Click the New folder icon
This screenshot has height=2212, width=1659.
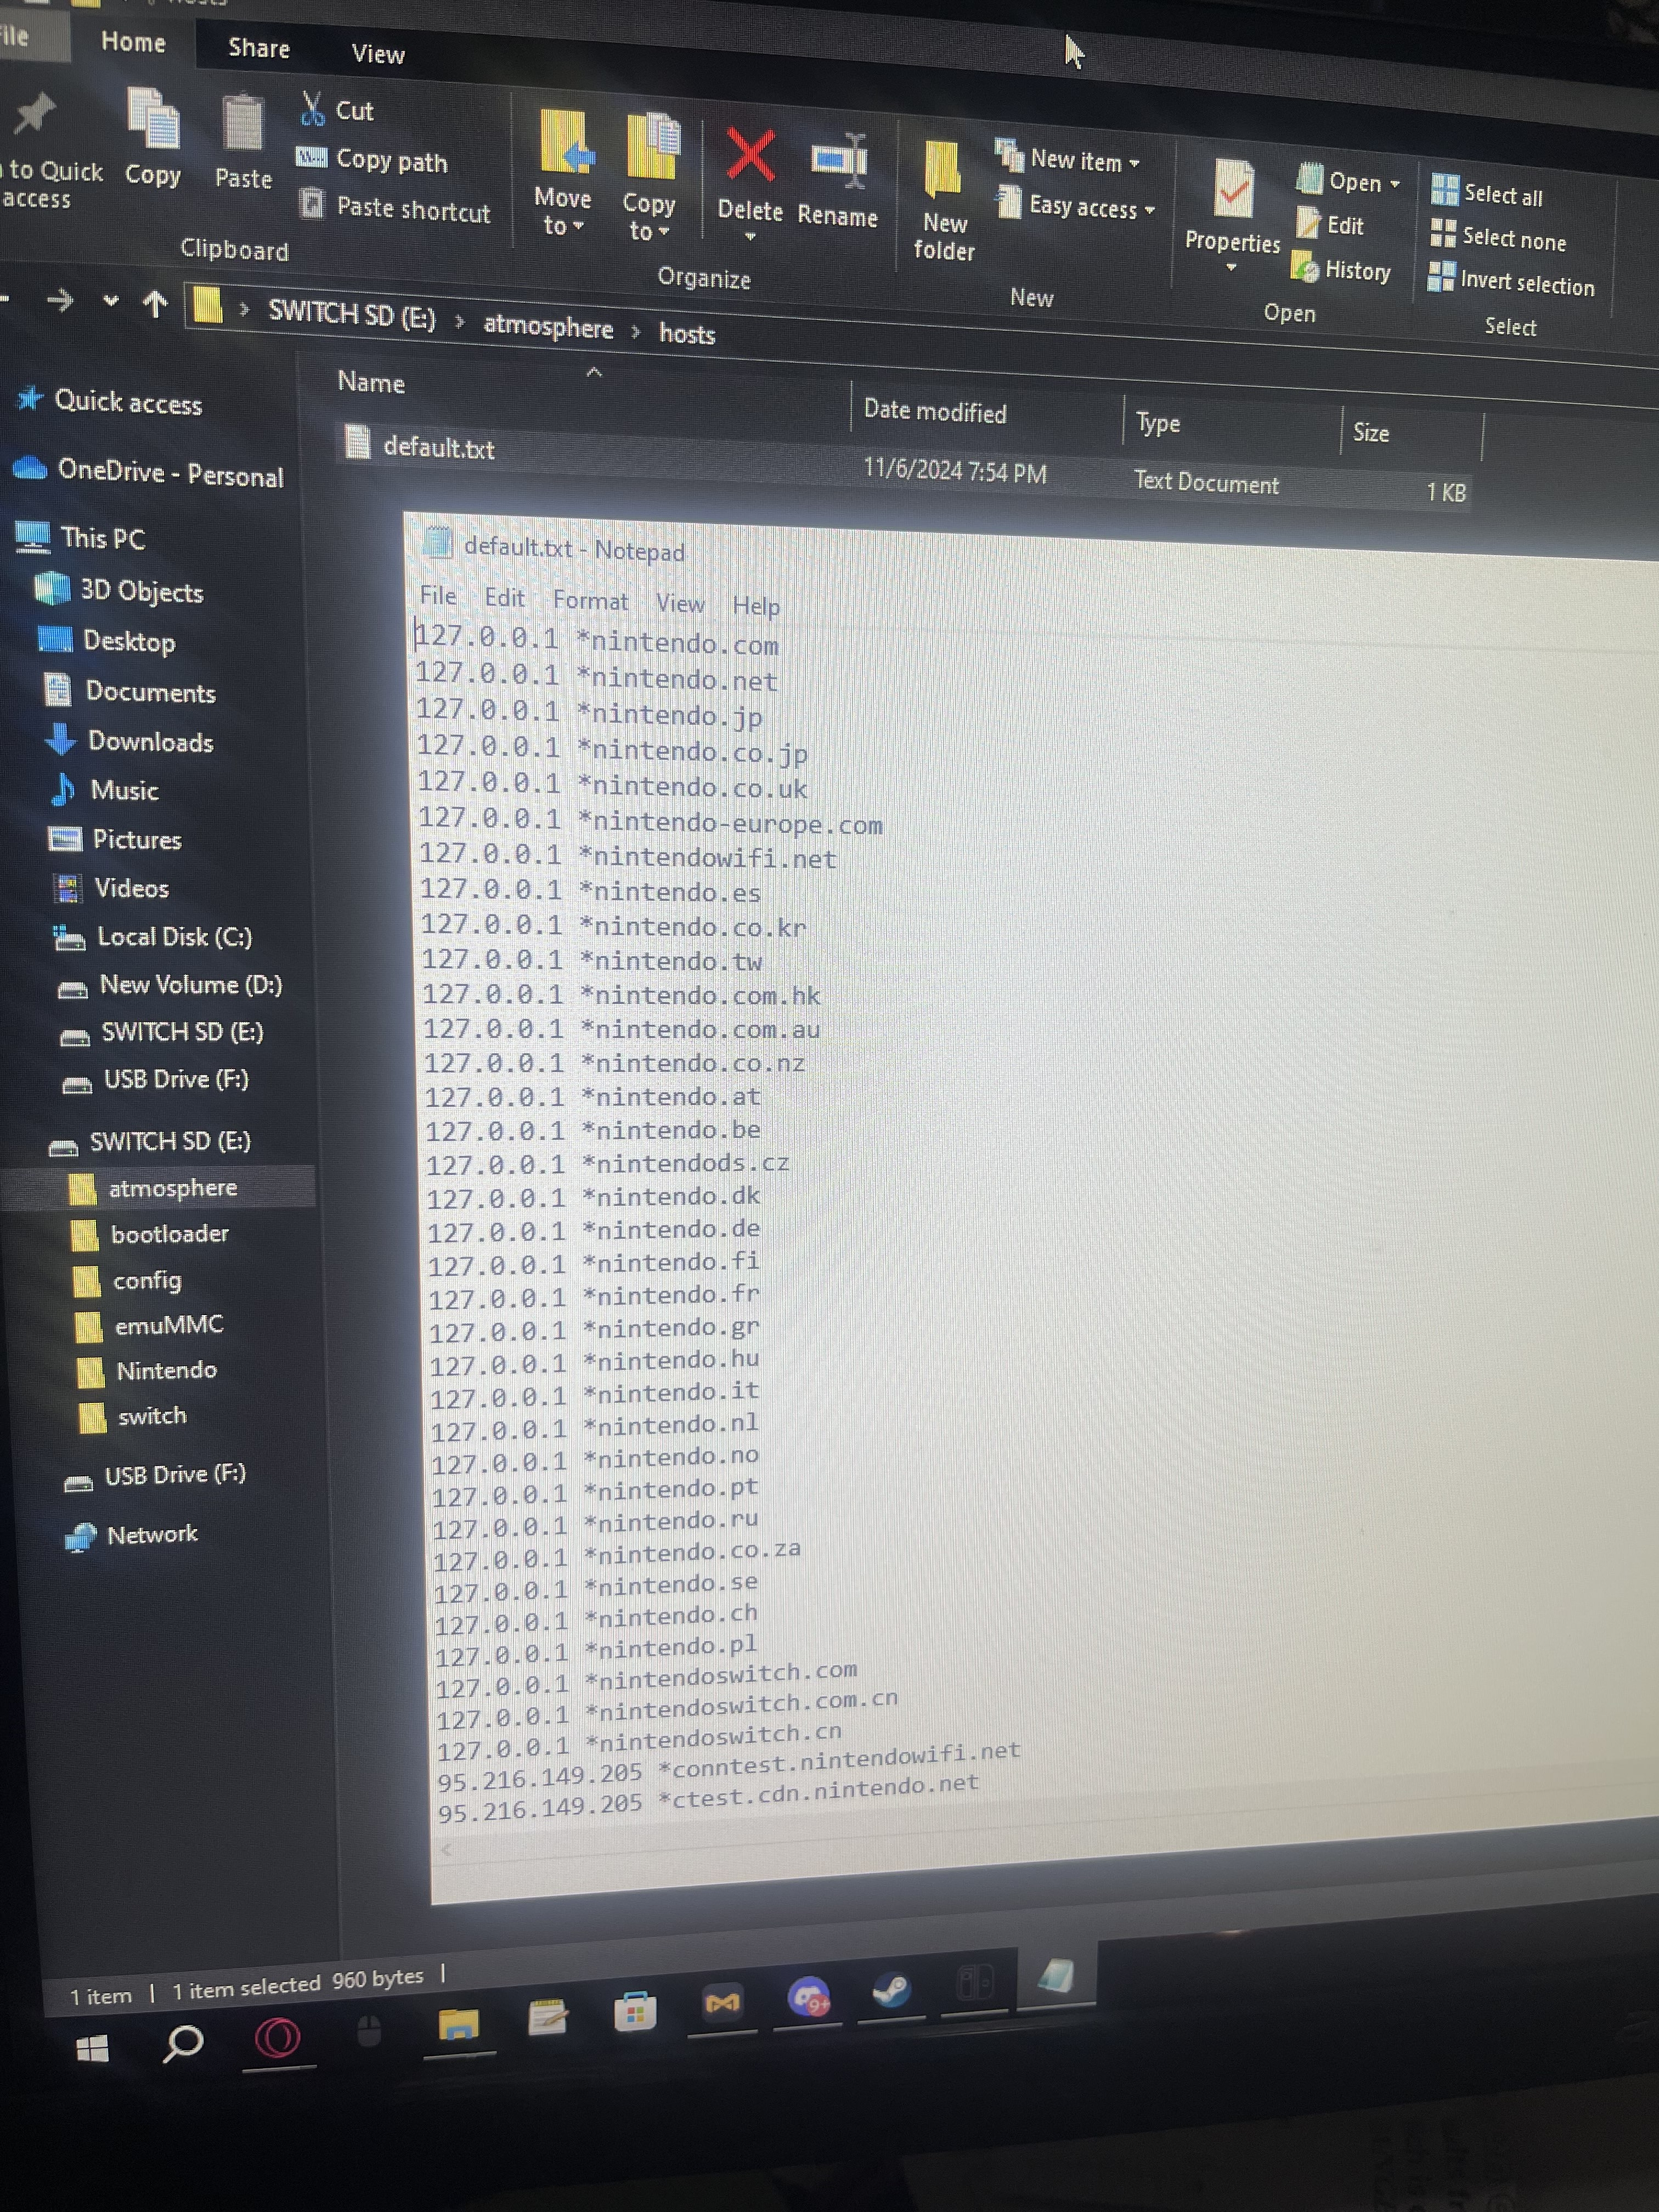tap(943, 170)
